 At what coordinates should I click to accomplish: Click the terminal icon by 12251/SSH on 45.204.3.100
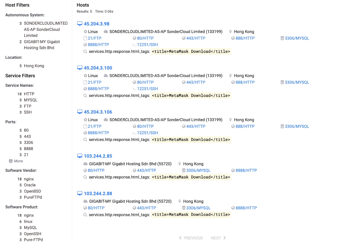click(x=134, y=89)
